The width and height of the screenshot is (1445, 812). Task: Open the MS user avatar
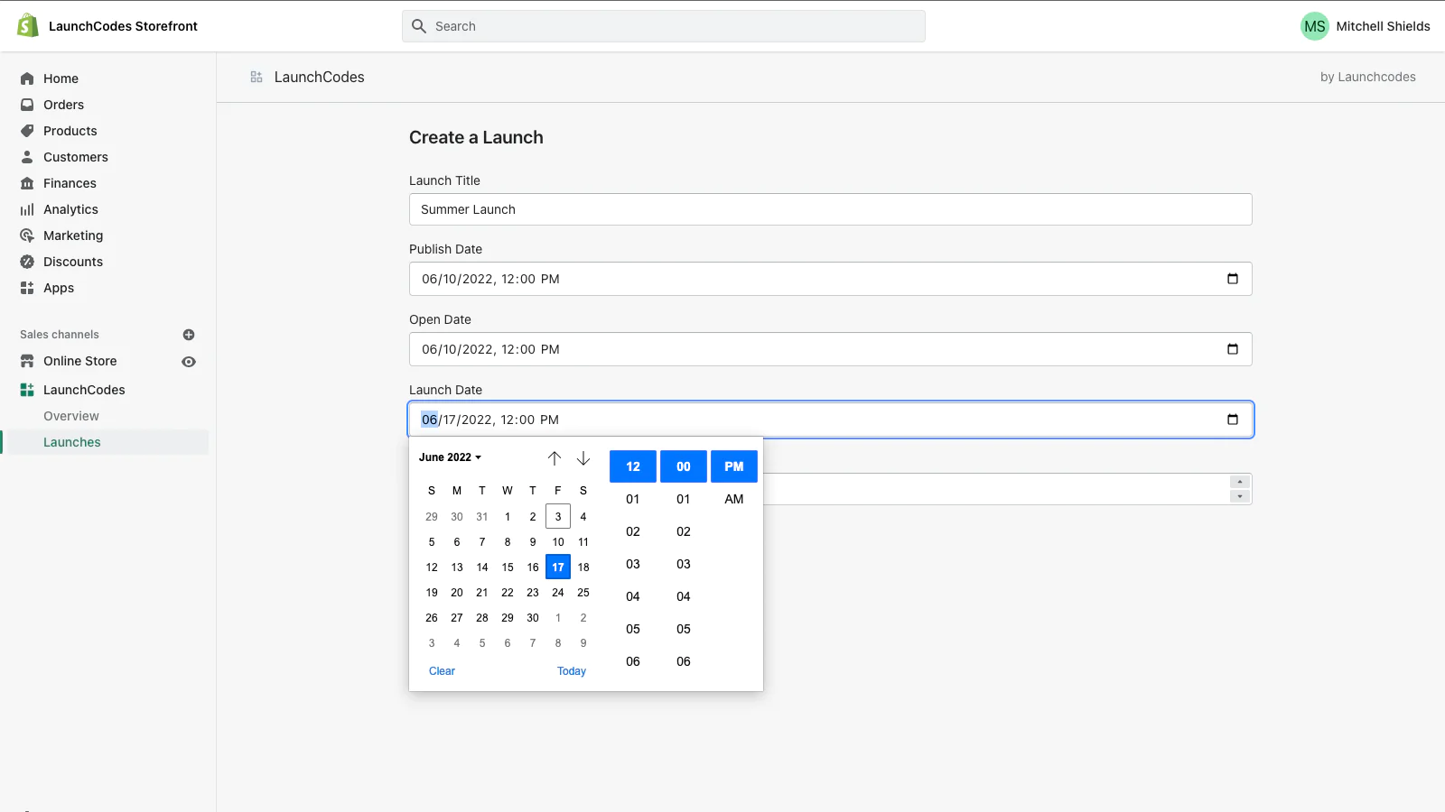(x=1315, y=26)
